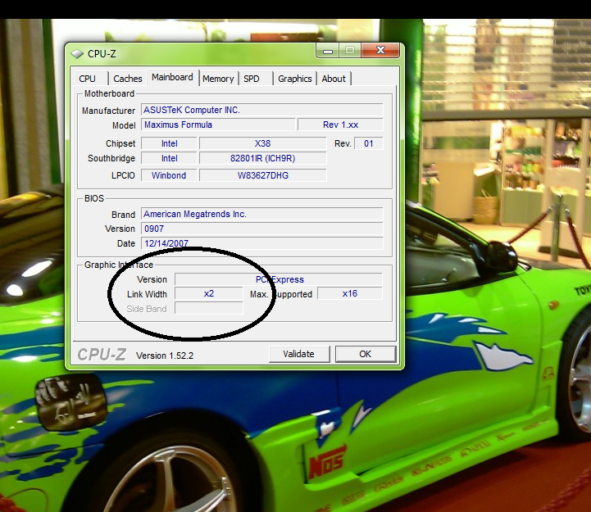Click the OK button

coord(366,354)
